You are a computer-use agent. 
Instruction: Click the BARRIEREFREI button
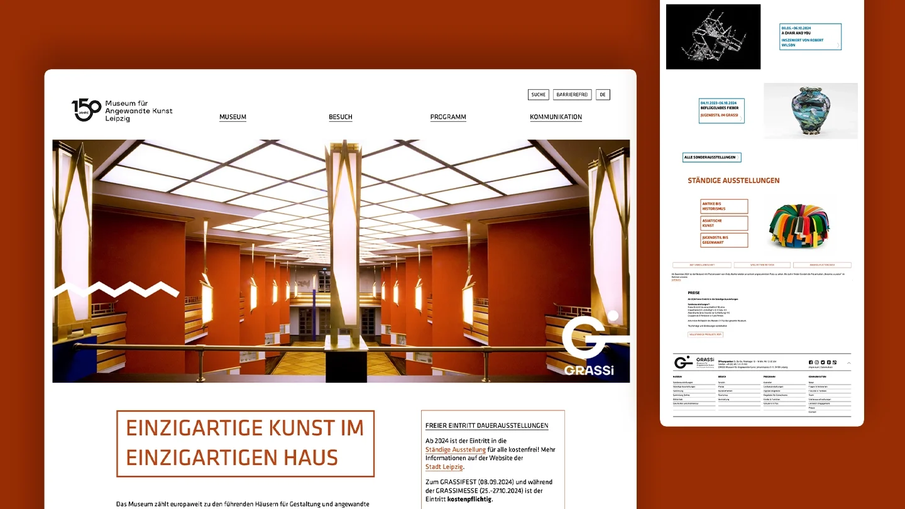(x=572, y=95)
